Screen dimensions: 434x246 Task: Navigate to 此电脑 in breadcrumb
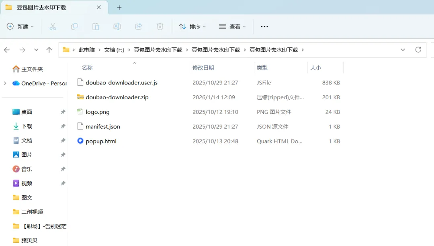(x=87, y=50)
